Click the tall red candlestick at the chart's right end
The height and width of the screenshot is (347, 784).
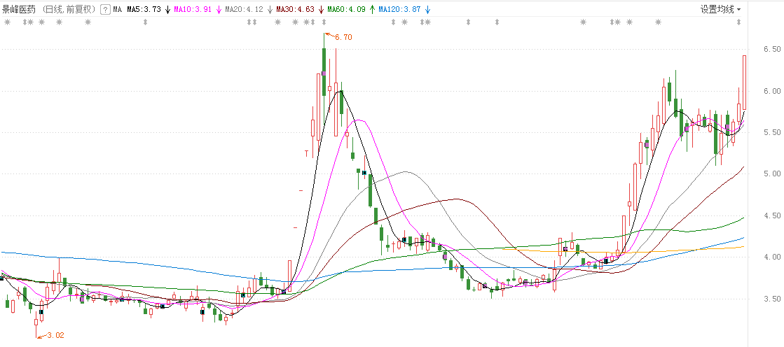click(x=745, y=83)
